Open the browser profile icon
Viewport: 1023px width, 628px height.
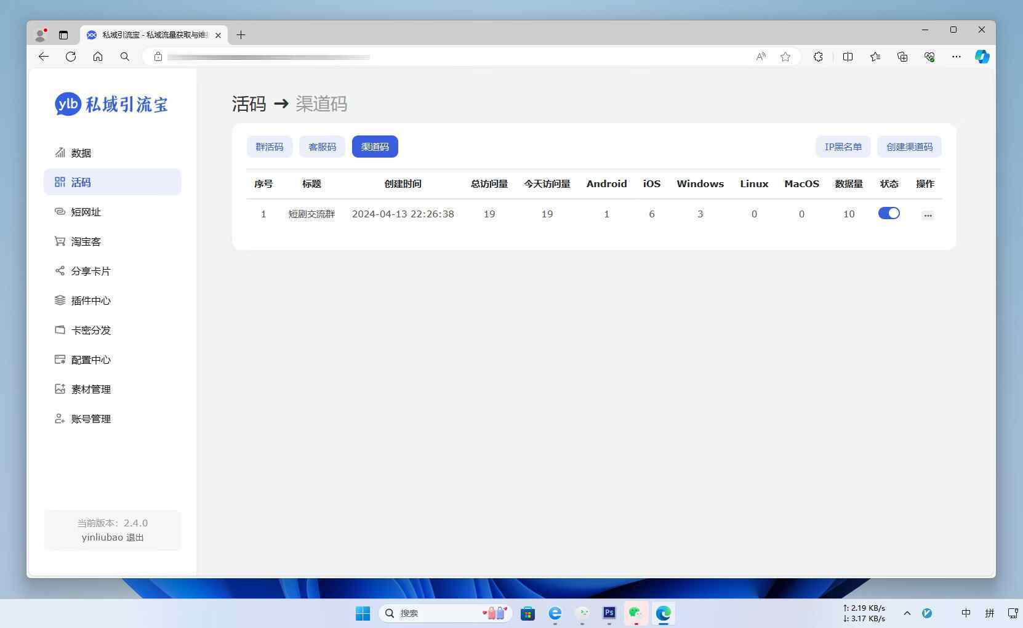tap(41, 35)
